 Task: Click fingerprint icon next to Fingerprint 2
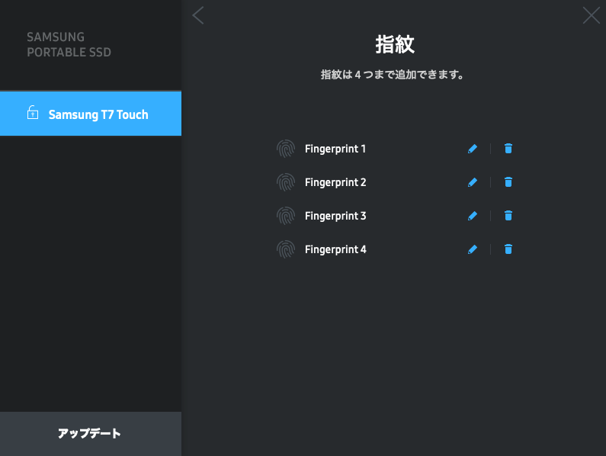286,182
